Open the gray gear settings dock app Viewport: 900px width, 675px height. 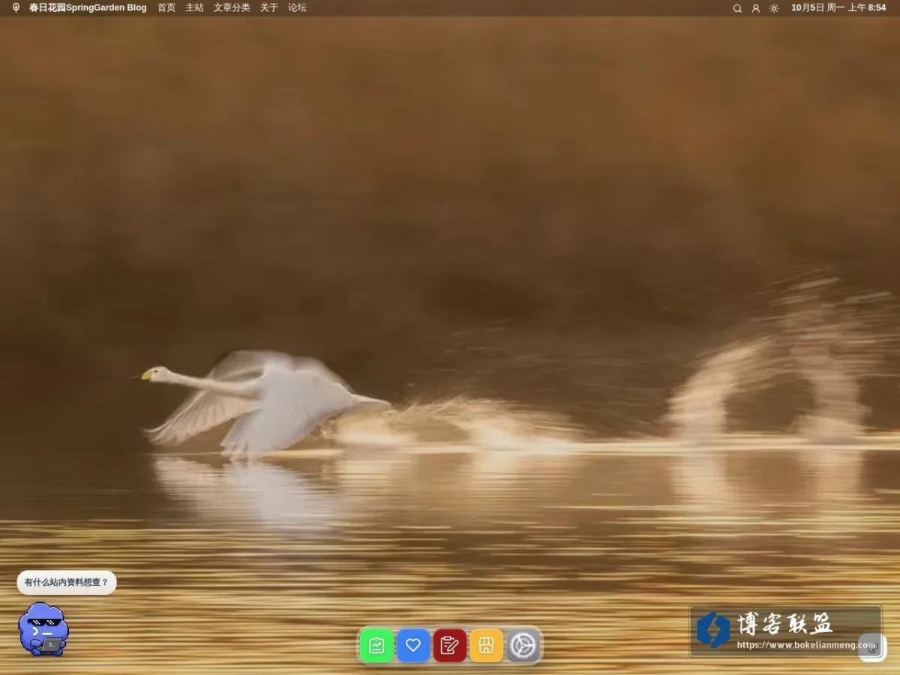[x=523, y=646]
